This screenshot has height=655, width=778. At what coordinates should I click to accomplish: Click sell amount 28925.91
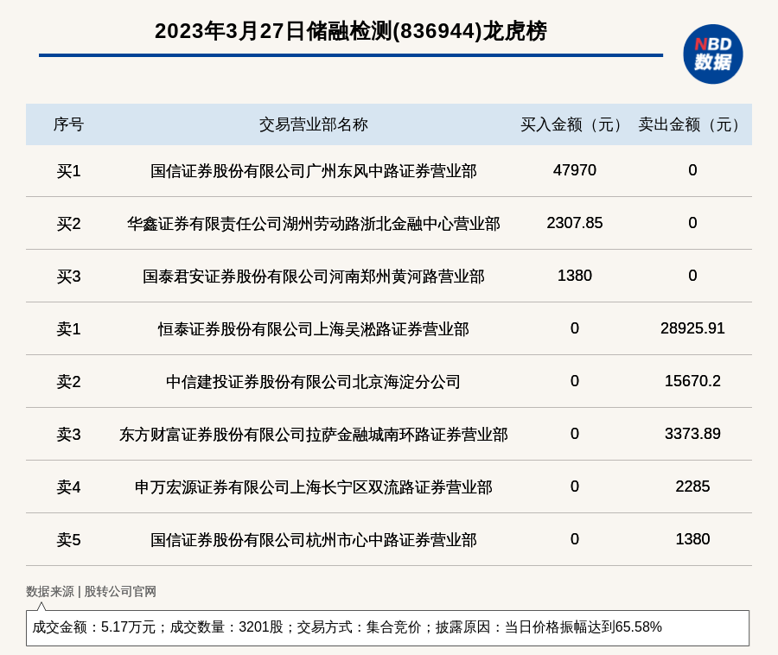[692, 327]
